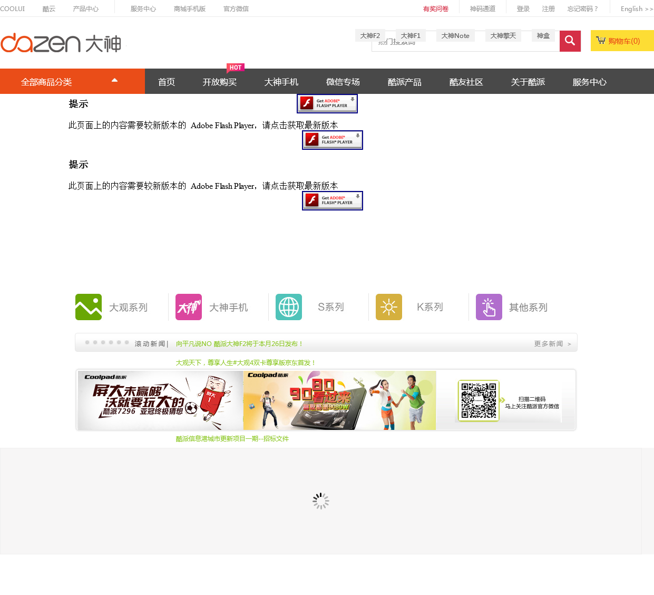The height and width of the screenshot is (595, 654).
Task: Click the first news ticker dot
Action: point(87,342)
